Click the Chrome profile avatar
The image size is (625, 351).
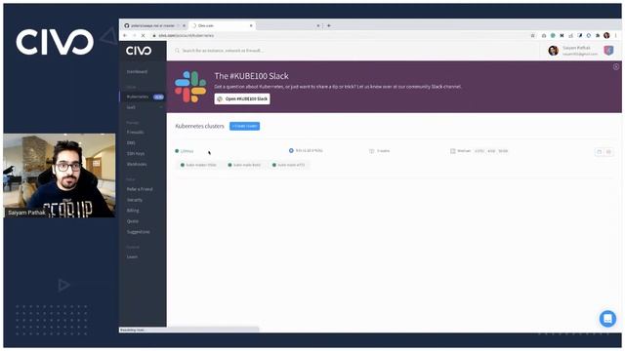[x=606, y=35]
